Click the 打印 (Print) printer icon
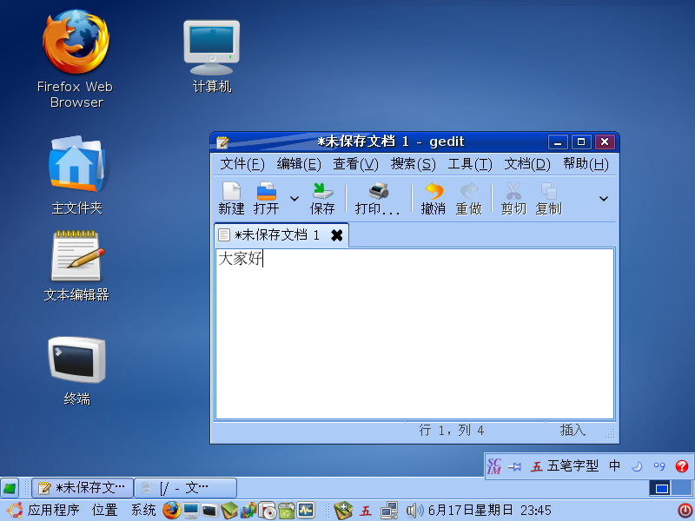 tap(378, 198)
